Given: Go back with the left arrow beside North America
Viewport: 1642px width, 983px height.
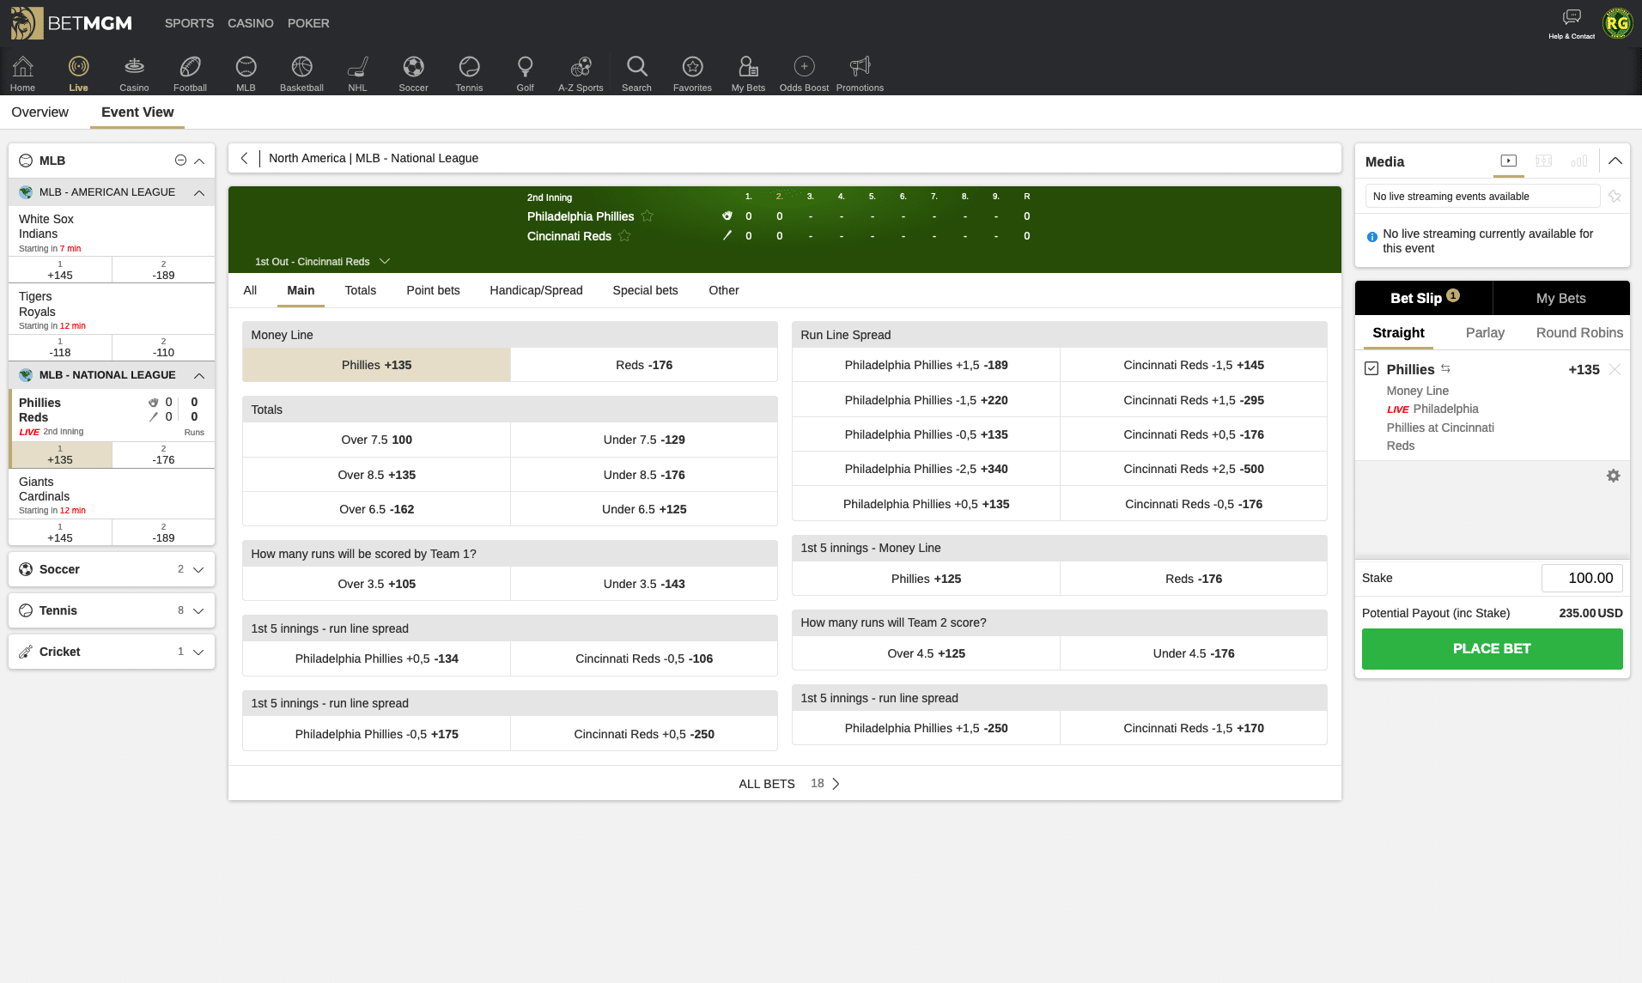Looking at the screenshot, I should click(x=245, y=158).
